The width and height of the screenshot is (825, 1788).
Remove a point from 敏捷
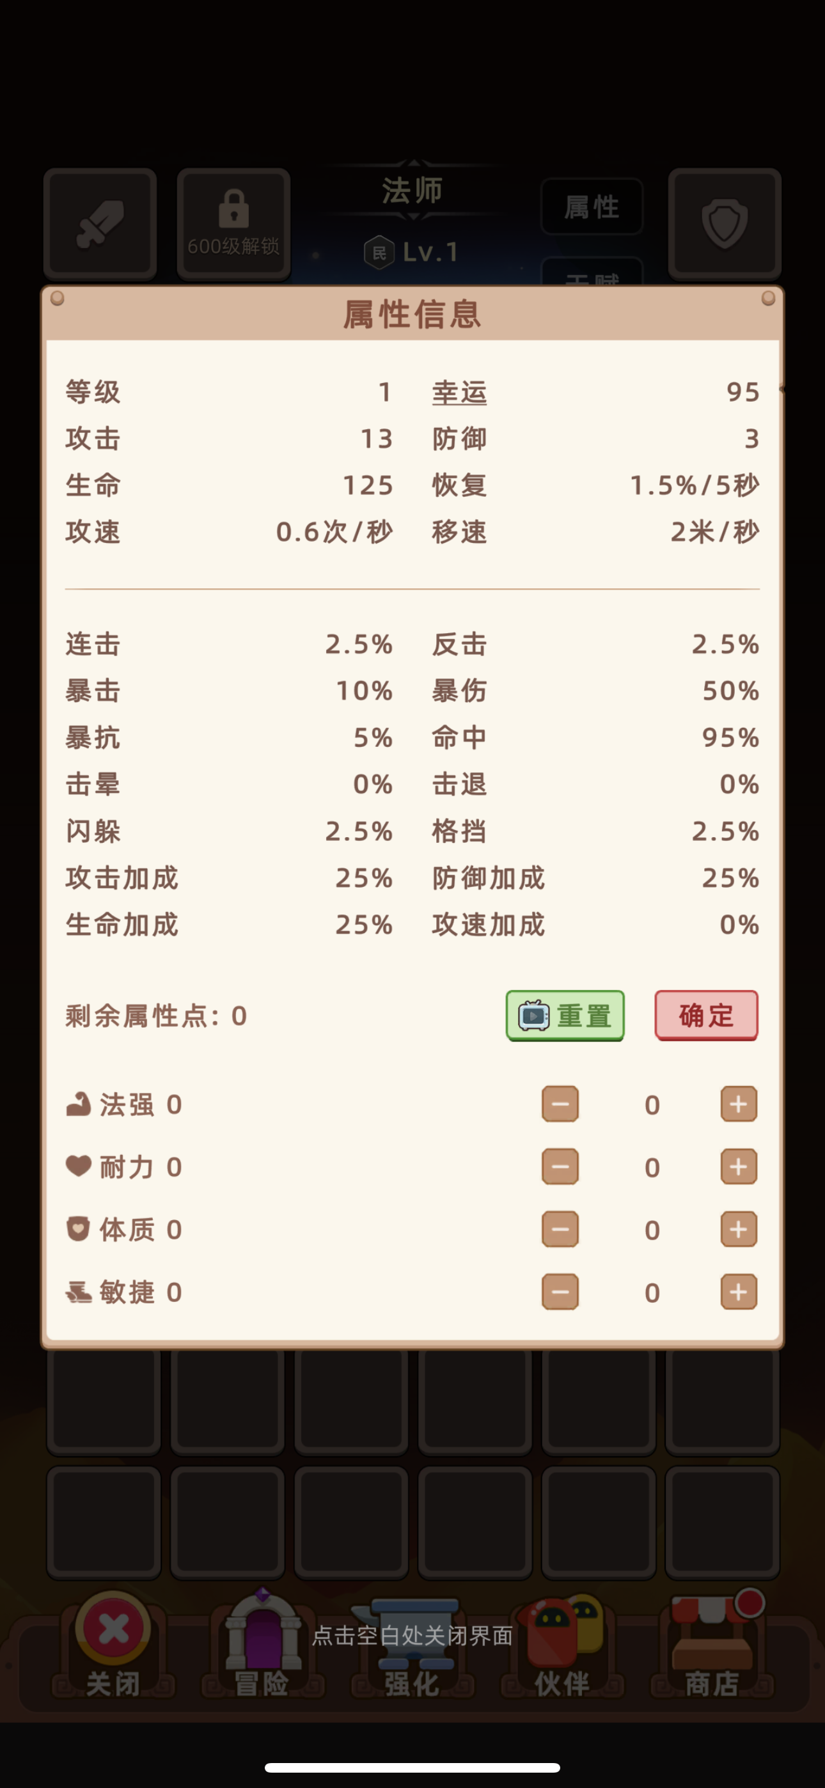click(560, 1292)
